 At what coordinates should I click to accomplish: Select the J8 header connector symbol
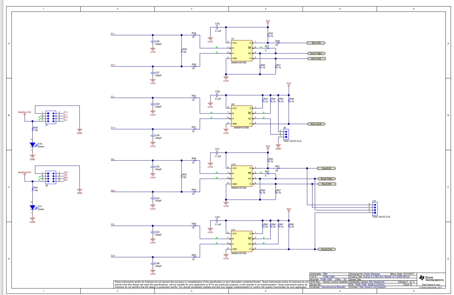tap(51, 177)
